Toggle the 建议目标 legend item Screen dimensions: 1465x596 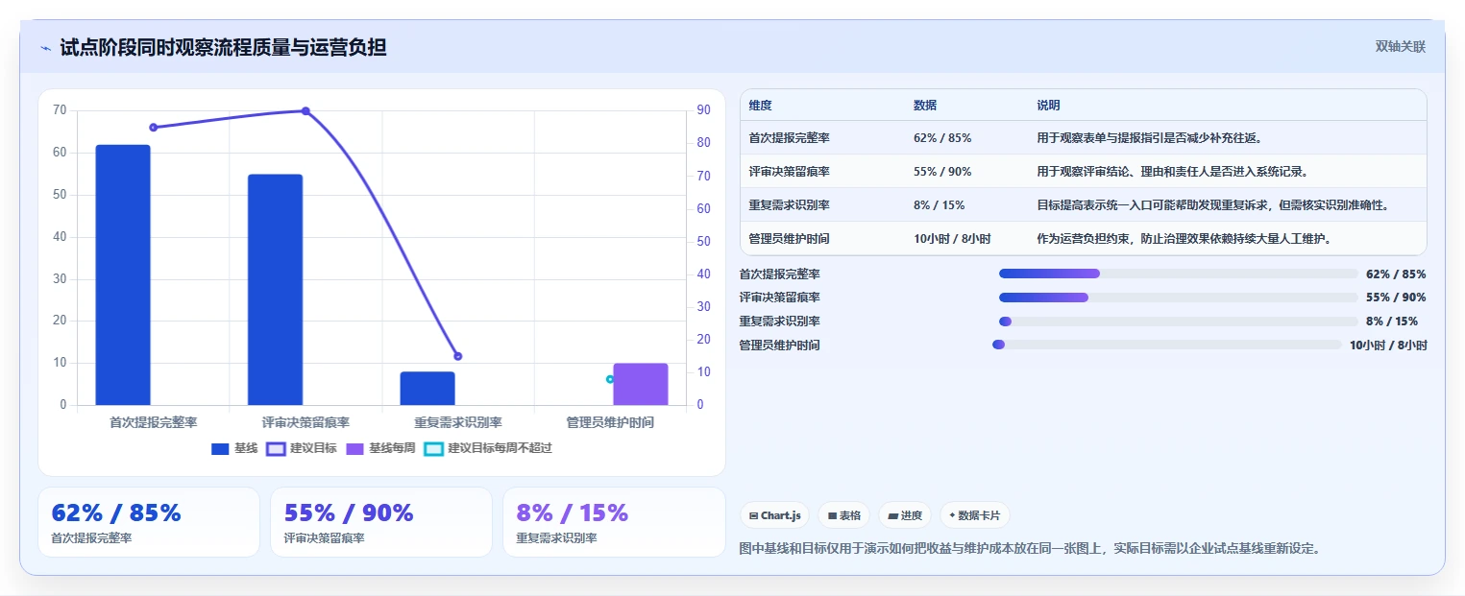point(302,448)
